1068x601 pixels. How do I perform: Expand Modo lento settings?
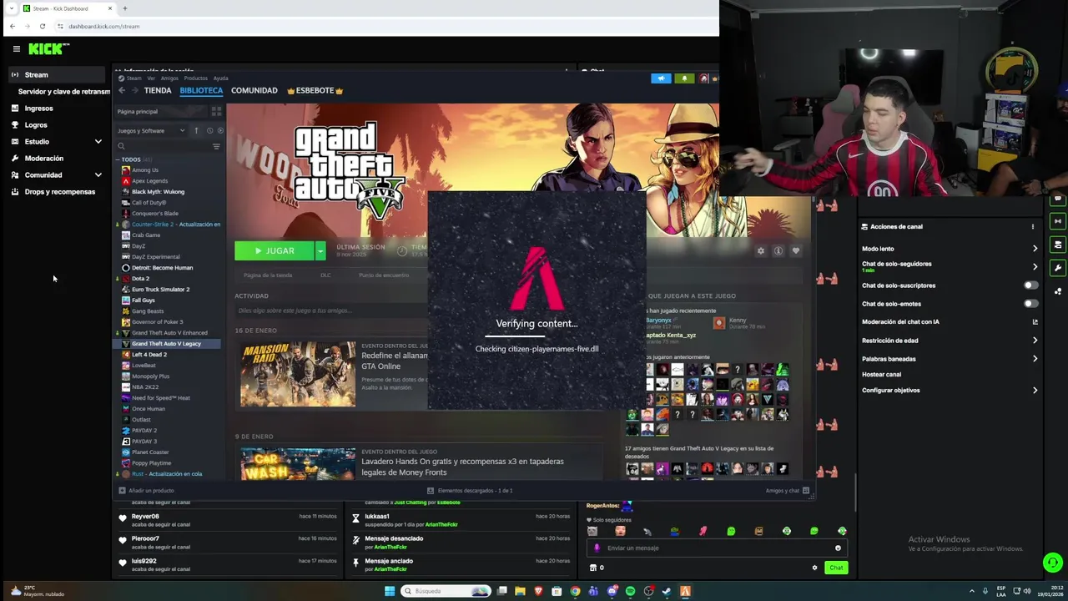1035,249
